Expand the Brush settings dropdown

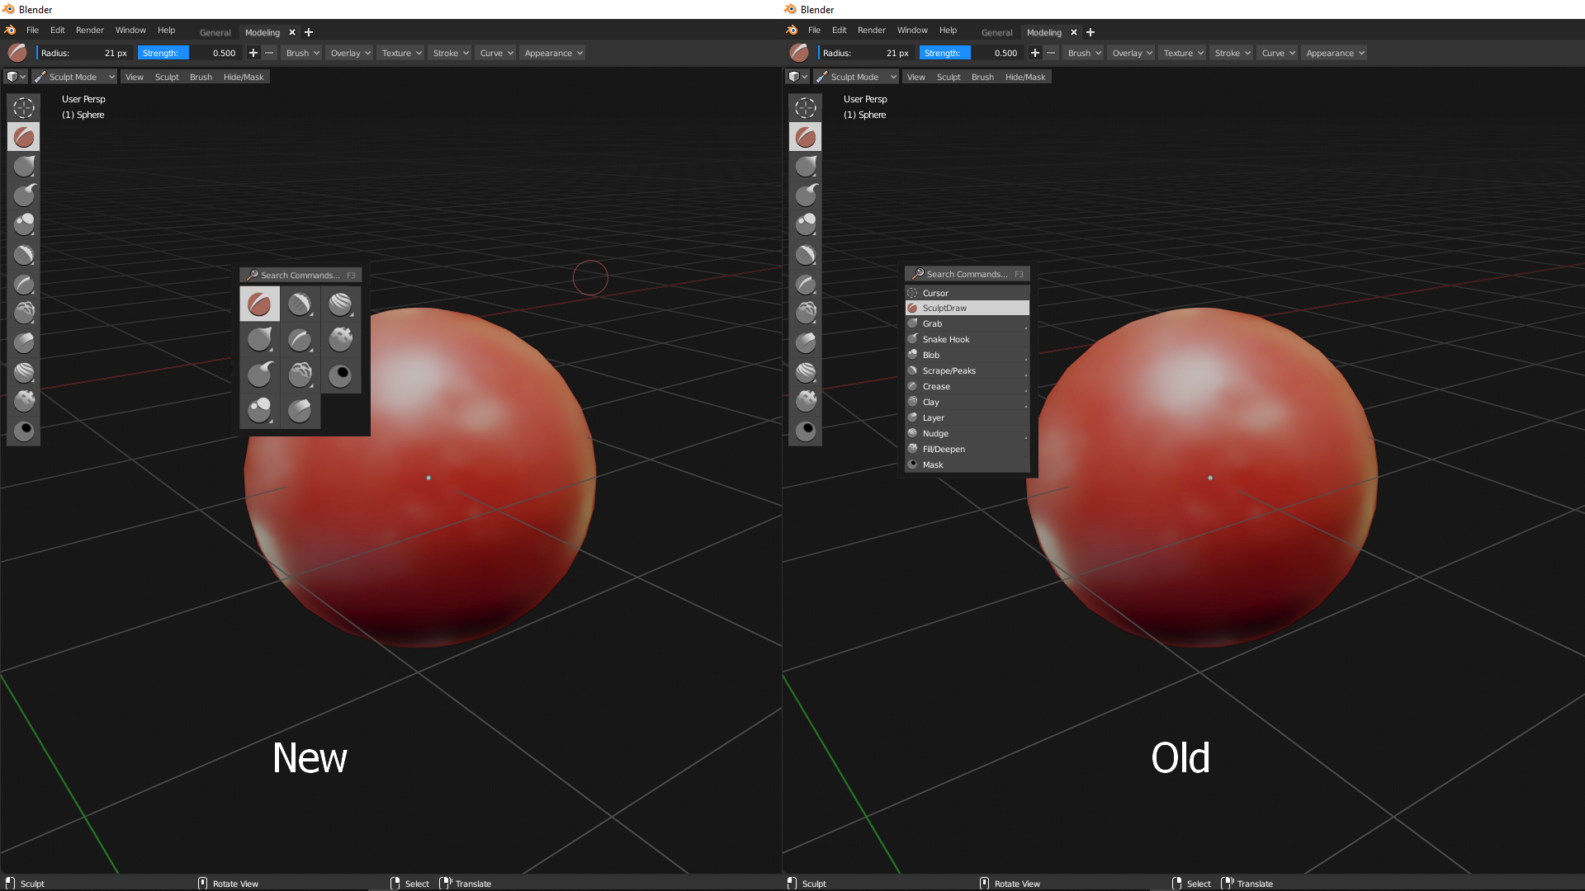(302, 53)
